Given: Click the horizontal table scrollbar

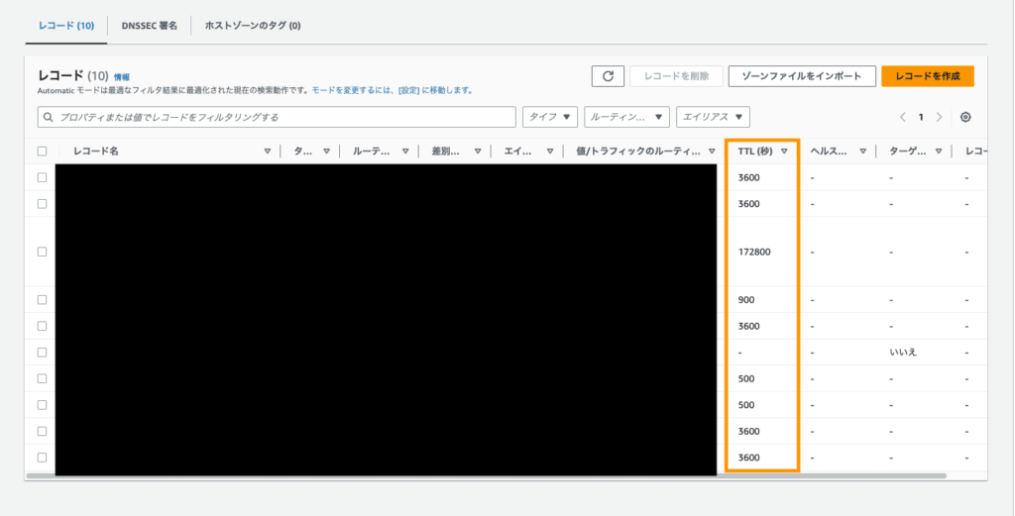Looking at the screenshot, I should [486, 476].
